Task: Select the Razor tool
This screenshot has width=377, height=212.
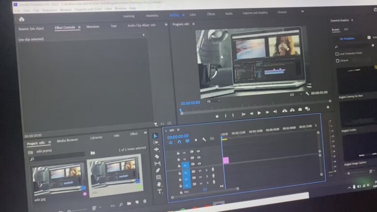Action: point(157,156)
